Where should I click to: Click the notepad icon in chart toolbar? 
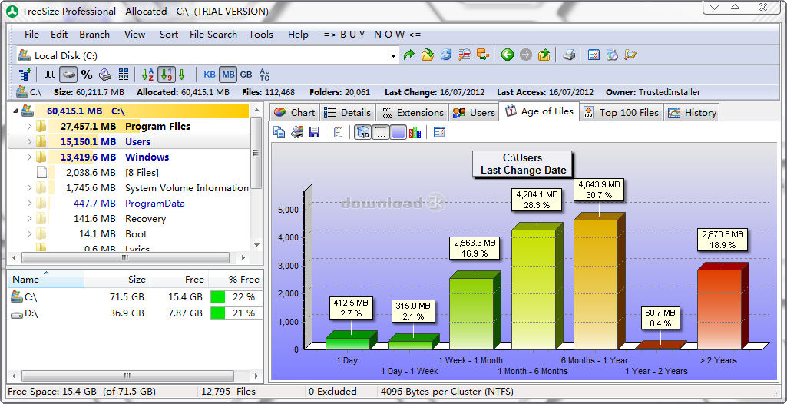[x=339, y=133]
